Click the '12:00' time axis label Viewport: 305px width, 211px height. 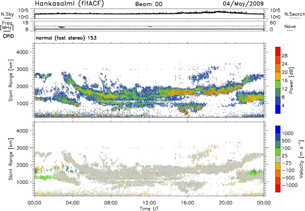[x=149, y=203]
